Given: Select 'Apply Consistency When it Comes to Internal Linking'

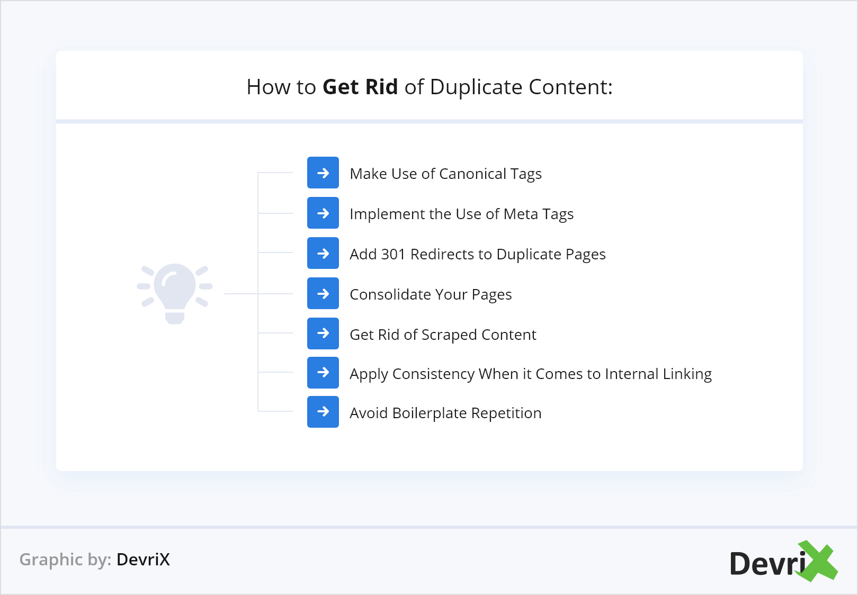Looking at the screenshot, I should 531,374.
